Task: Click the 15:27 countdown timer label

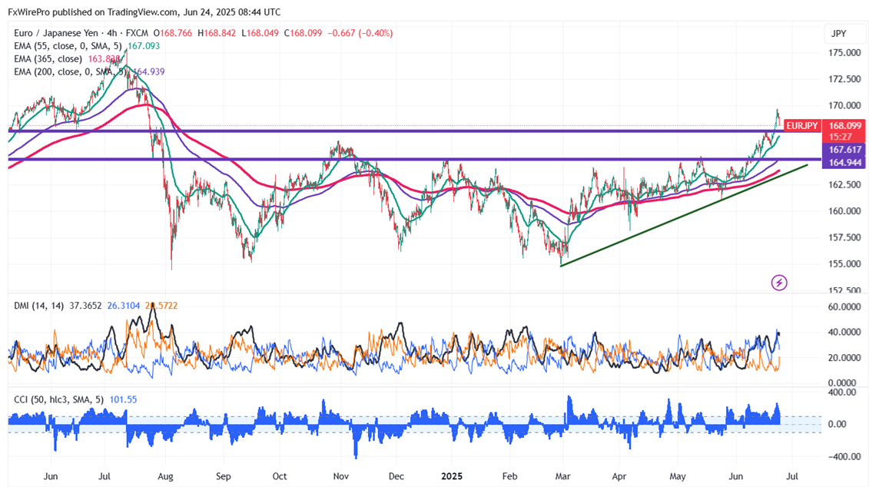Action: coord(840,137)
